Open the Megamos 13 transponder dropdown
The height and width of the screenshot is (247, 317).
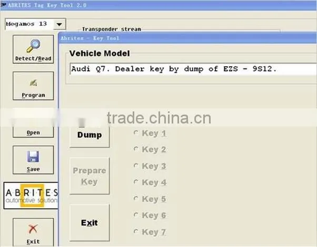[59, 24]
